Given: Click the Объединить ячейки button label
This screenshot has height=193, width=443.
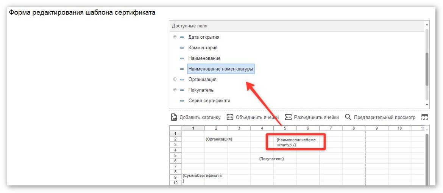Looking at the screenshot, I should point(257,118).
